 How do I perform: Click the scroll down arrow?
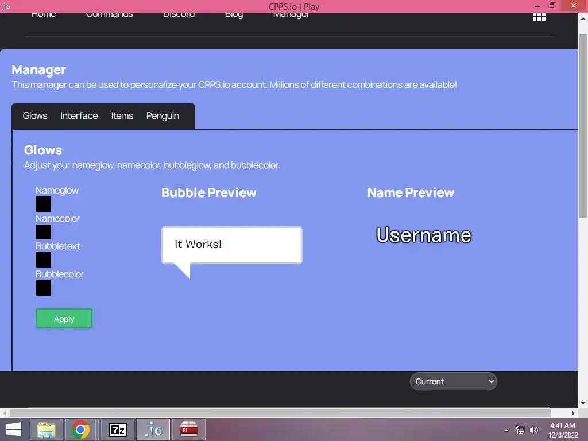tap(583, 403)
